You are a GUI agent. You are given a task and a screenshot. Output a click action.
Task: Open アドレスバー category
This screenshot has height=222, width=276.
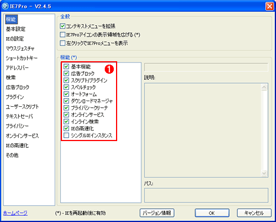pyautogui.click(x=17, y=68)
